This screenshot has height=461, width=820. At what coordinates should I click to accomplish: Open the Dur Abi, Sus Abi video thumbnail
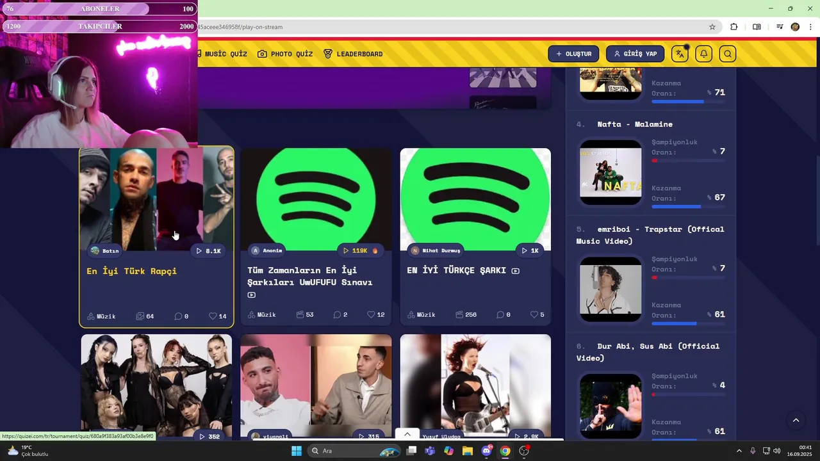[611, 406]
